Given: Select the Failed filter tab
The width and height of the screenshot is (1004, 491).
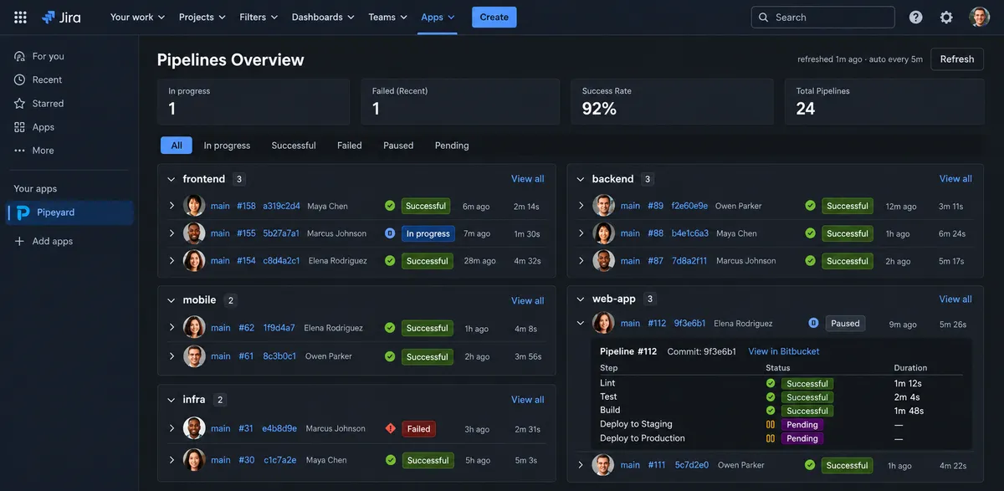Looking at the screenshot, I should coord(350,146).
